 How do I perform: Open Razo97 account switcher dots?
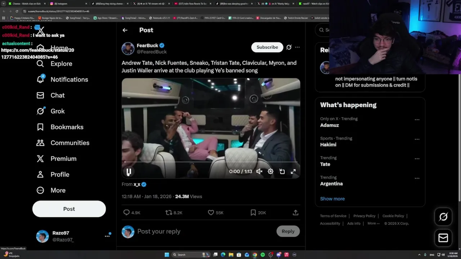click(x=107, y=236)
